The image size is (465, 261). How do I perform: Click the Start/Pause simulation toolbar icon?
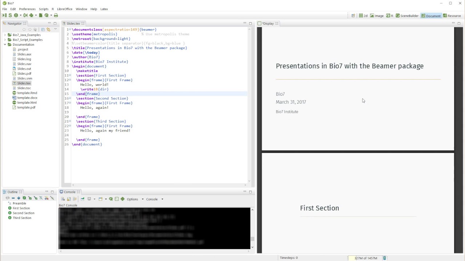[x=4, y=15]
